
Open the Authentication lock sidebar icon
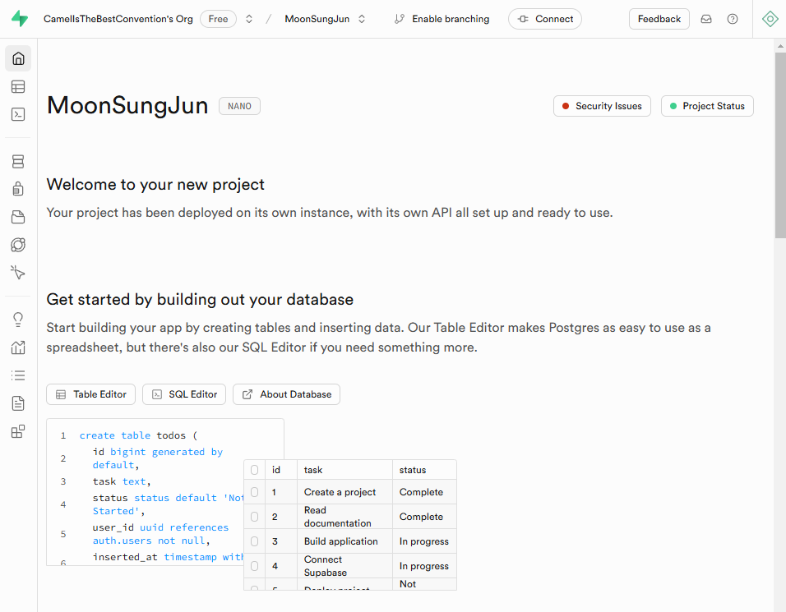tap(18, 189)
